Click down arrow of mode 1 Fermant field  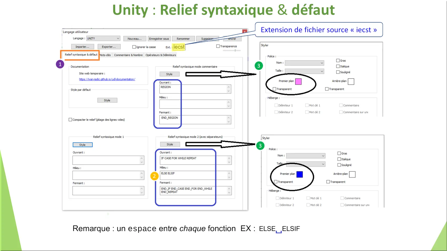click(x=142, y=192)
